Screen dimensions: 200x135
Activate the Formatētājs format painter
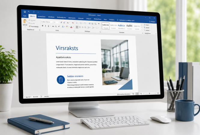pyautogui.click(x=33, y=26)
